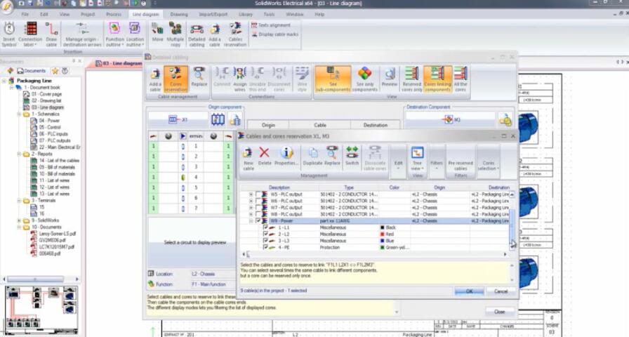
Task: Open 14 - List of the cables
Action: click(58, 161)
